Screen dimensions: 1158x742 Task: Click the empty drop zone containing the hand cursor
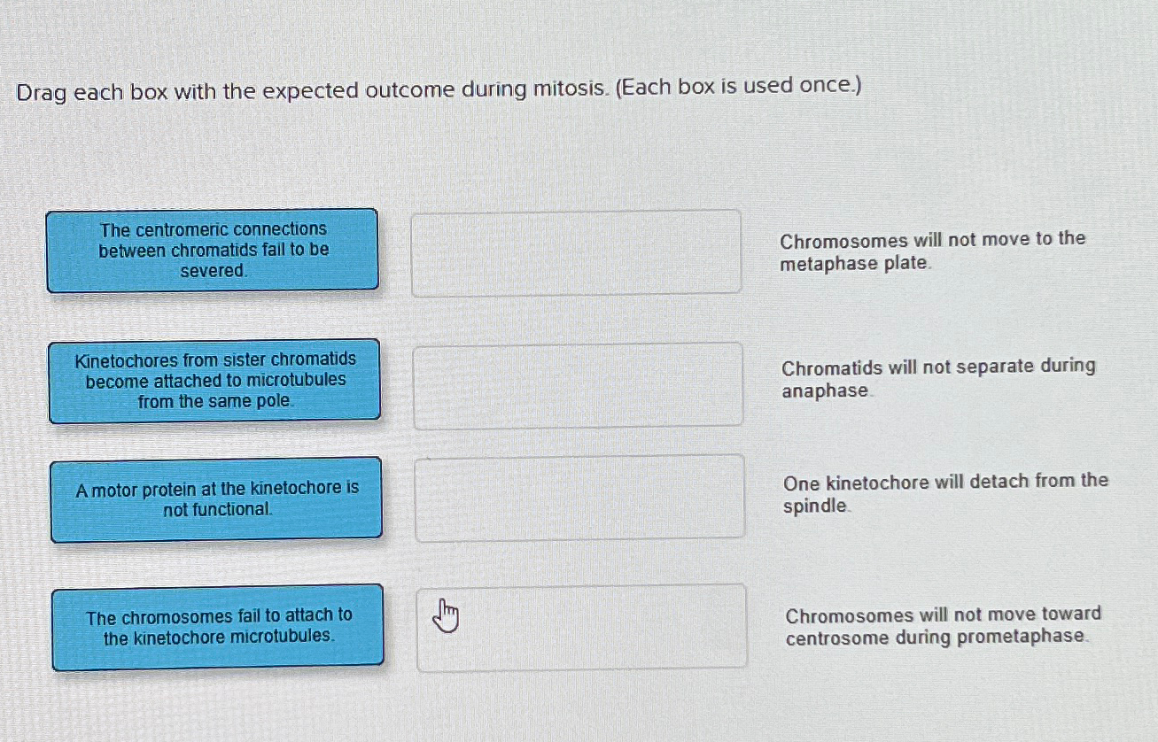[580, 626]
